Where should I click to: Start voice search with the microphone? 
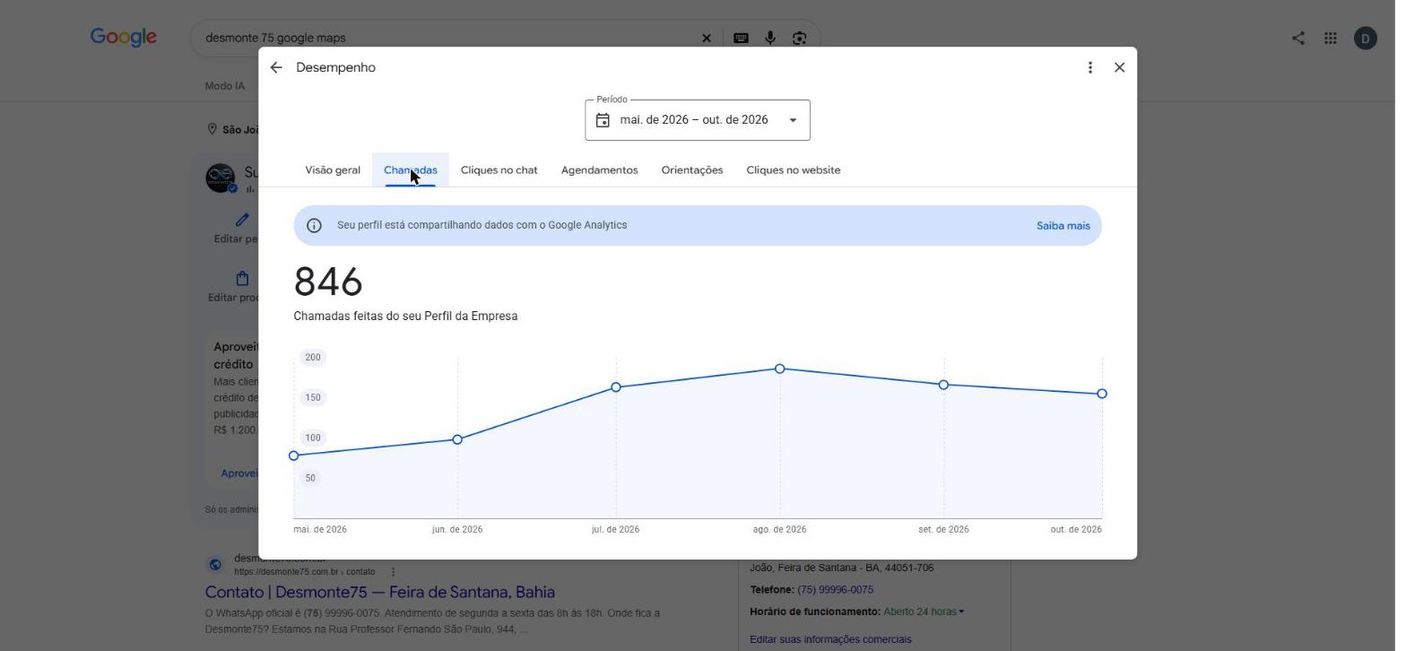click(769, 38)
